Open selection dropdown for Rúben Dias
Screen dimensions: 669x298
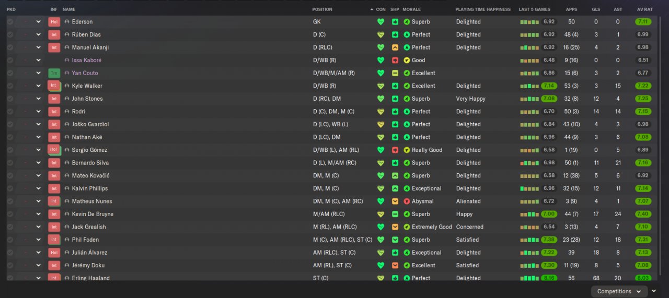click(x=38, y=35)
